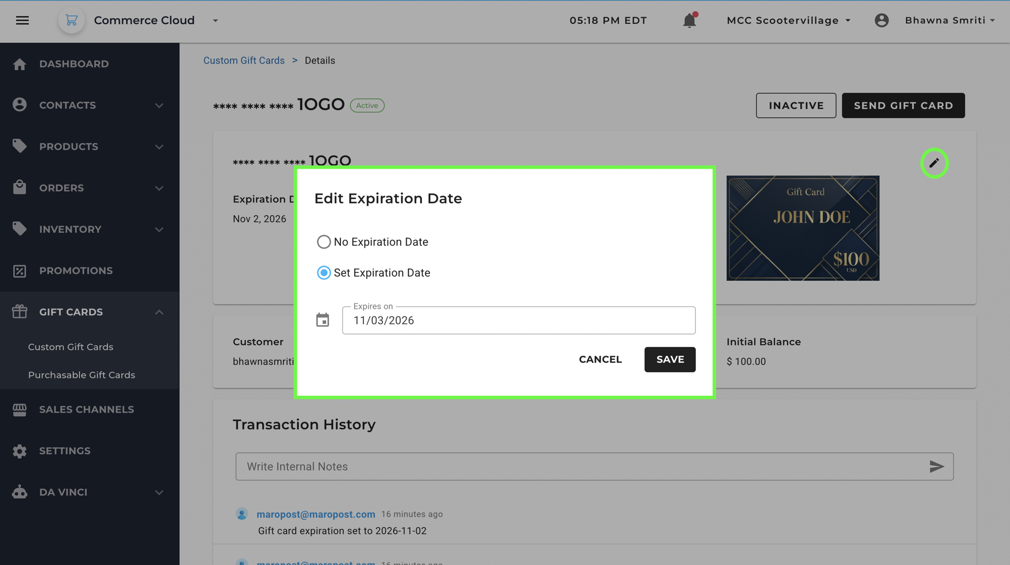Click the shopping cart Commerce Cloud icon

(72, 20)
